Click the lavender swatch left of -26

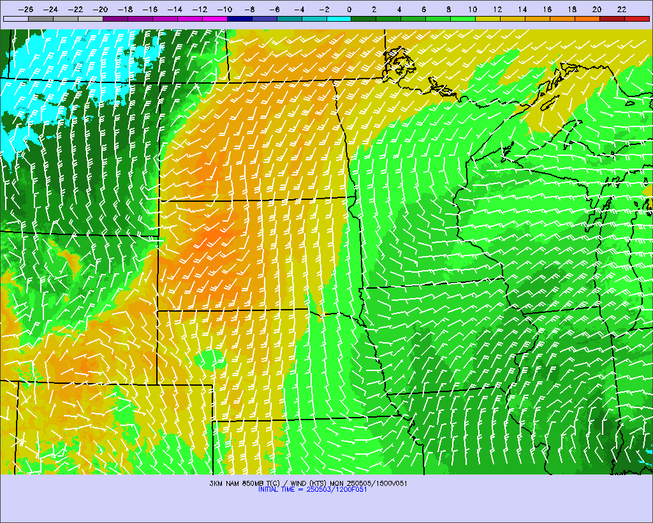click(16, 19)
